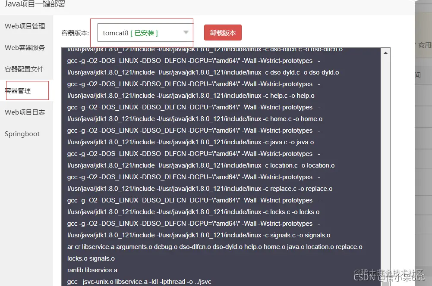This screenshot has width=432, height=286.
Task: Click log line ending location.c -o location.o
Action: [x=201, y=165]
